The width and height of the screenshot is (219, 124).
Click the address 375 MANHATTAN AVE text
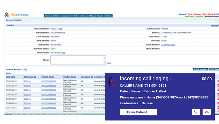coord(176,33)
